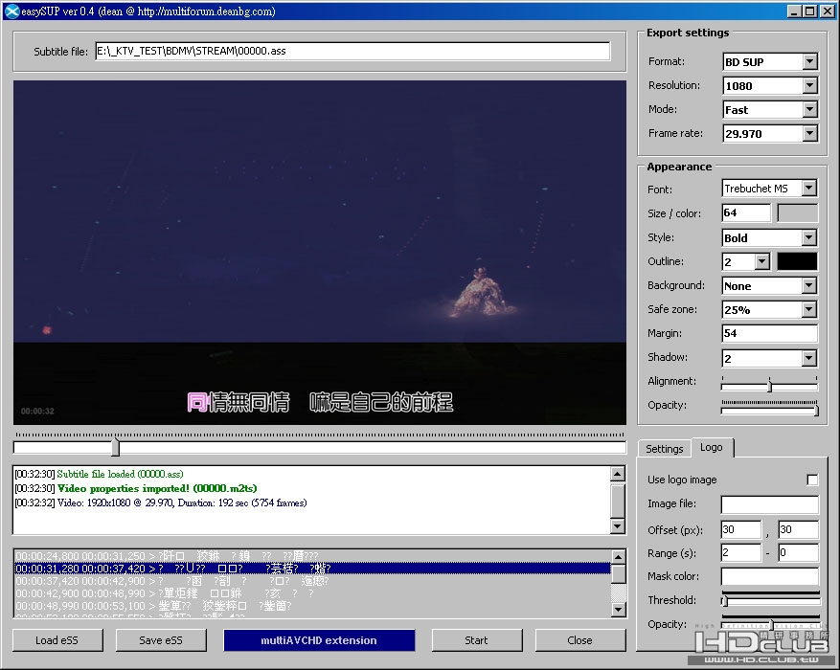
Task: Click the Close button
Action: (x=579, y=640)
